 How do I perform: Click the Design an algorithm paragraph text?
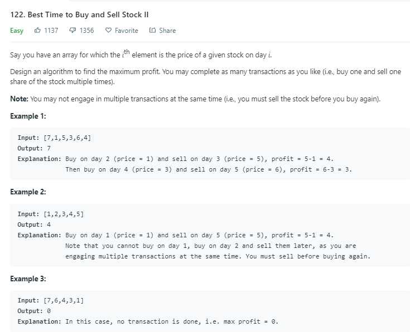pos(205,76)
